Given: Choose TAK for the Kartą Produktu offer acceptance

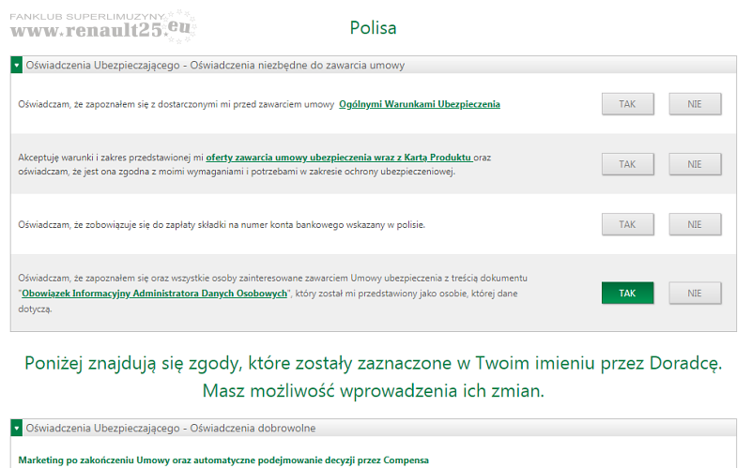Looking at the screenshot, I should click(x=628, y=164).
